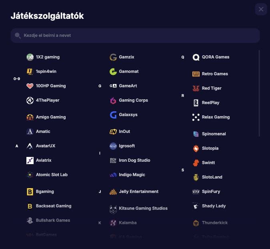270x249 pixels.
Task: Click the Bgaming yellow B icon
Action: 30,192
